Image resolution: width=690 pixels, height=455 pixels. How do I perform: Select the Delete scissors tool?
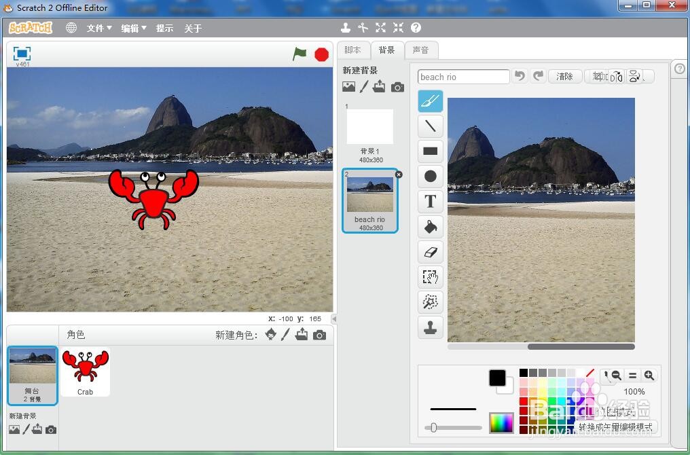[x=363, y=28]
